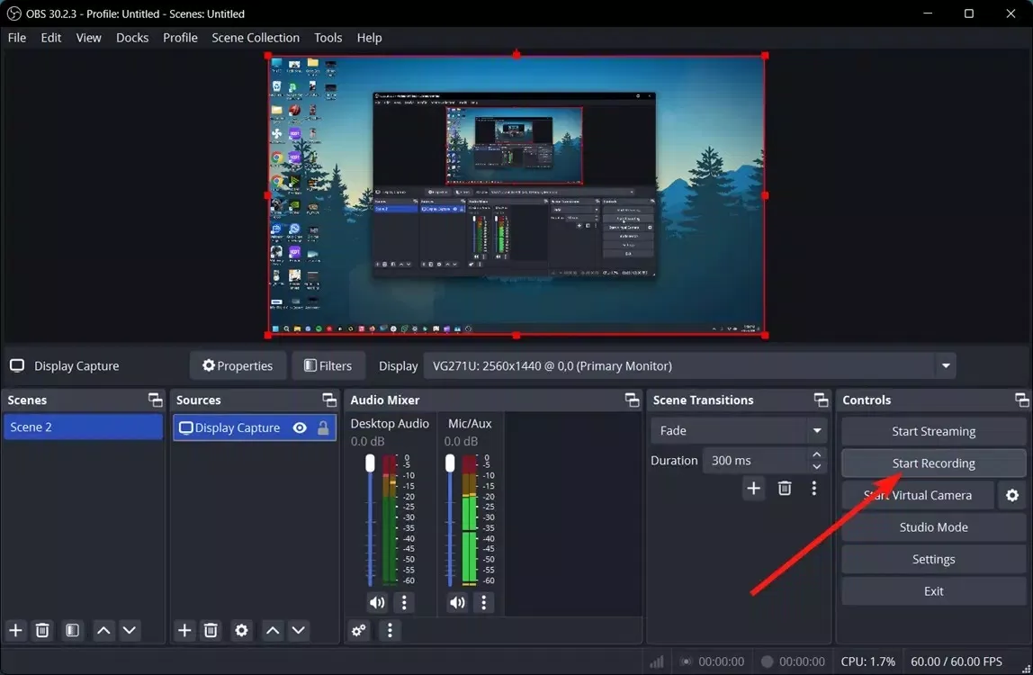Pop out the Audio Mixer dock
The image size is (1033, 675).
coord(632,400)
